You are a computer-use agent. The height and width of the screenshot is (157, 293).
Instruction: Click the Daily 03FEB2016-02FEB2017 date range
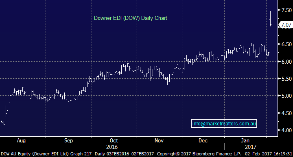124,154
